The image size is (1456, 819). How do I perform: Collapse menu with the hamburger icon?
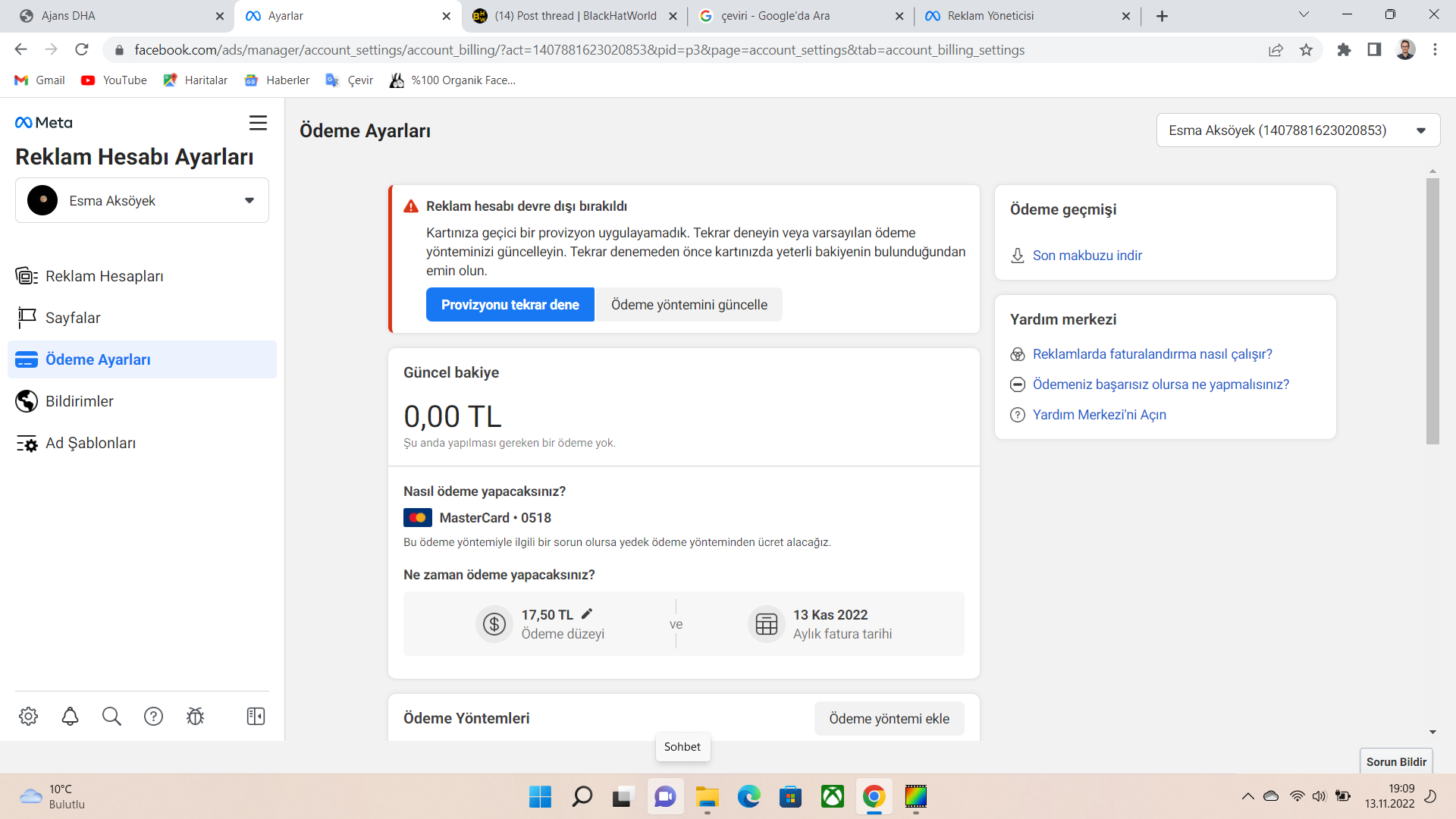pyautogui.click(x=258, y=123)
